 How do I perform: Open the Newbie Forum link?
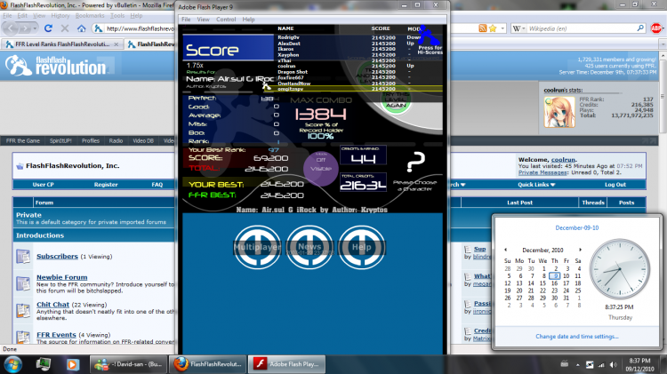61,277
